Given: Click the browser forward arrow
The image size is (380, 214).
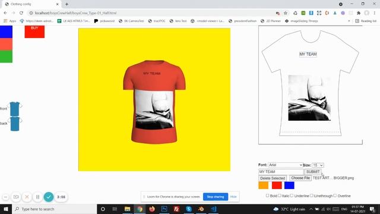Looking at the screenshot, I should pyautogui.click(x=13, y=13).
